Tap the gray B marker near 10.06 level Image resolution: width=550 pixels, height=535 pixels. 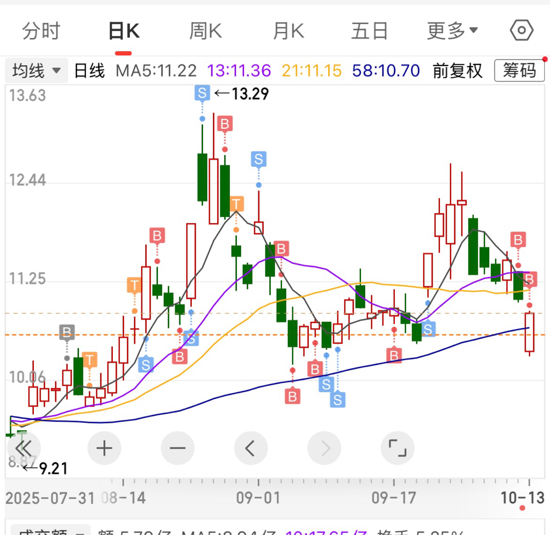(x=67, y=332)
